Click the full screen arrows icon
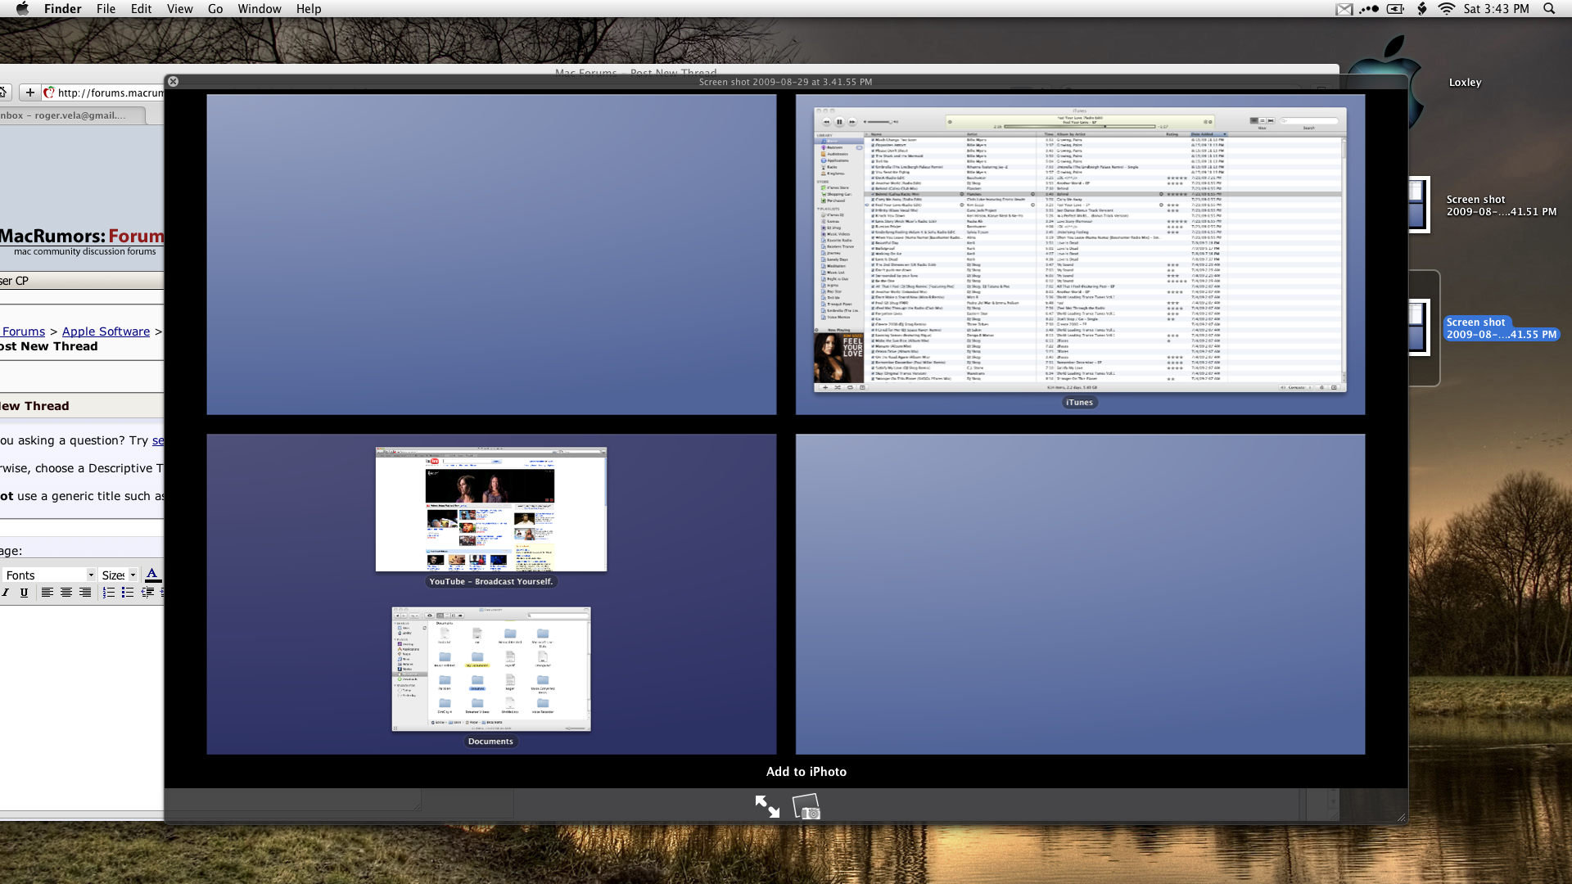Screen dimensions: 1572x884 tap(767, 807)
